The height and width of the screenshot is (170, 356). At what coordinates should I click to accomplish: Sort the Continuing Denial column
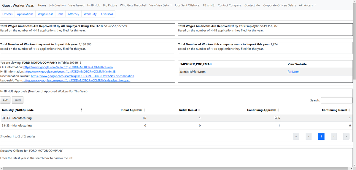(x=336, y=110)
